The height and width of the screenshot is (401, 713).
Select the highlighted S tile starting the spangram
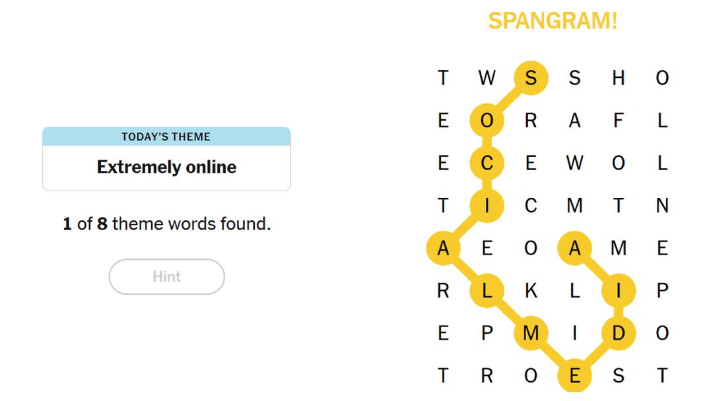tap(531, 77)
